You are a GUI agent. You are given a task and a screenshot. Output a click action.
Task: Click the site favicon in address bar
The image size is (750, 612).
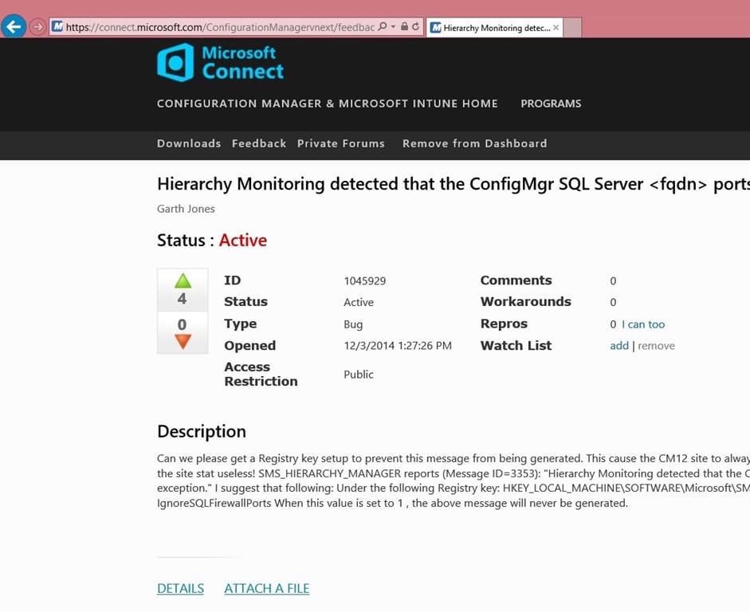tap(57, 27)
